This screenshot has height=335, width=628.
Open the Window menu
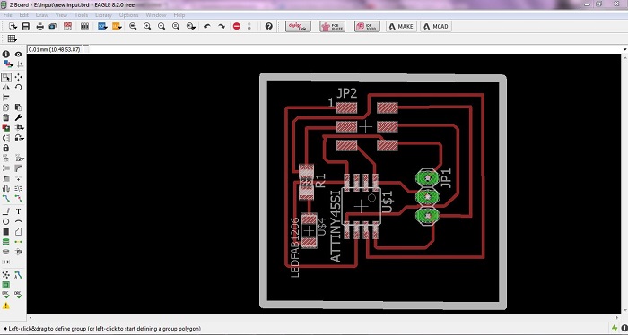156,15
